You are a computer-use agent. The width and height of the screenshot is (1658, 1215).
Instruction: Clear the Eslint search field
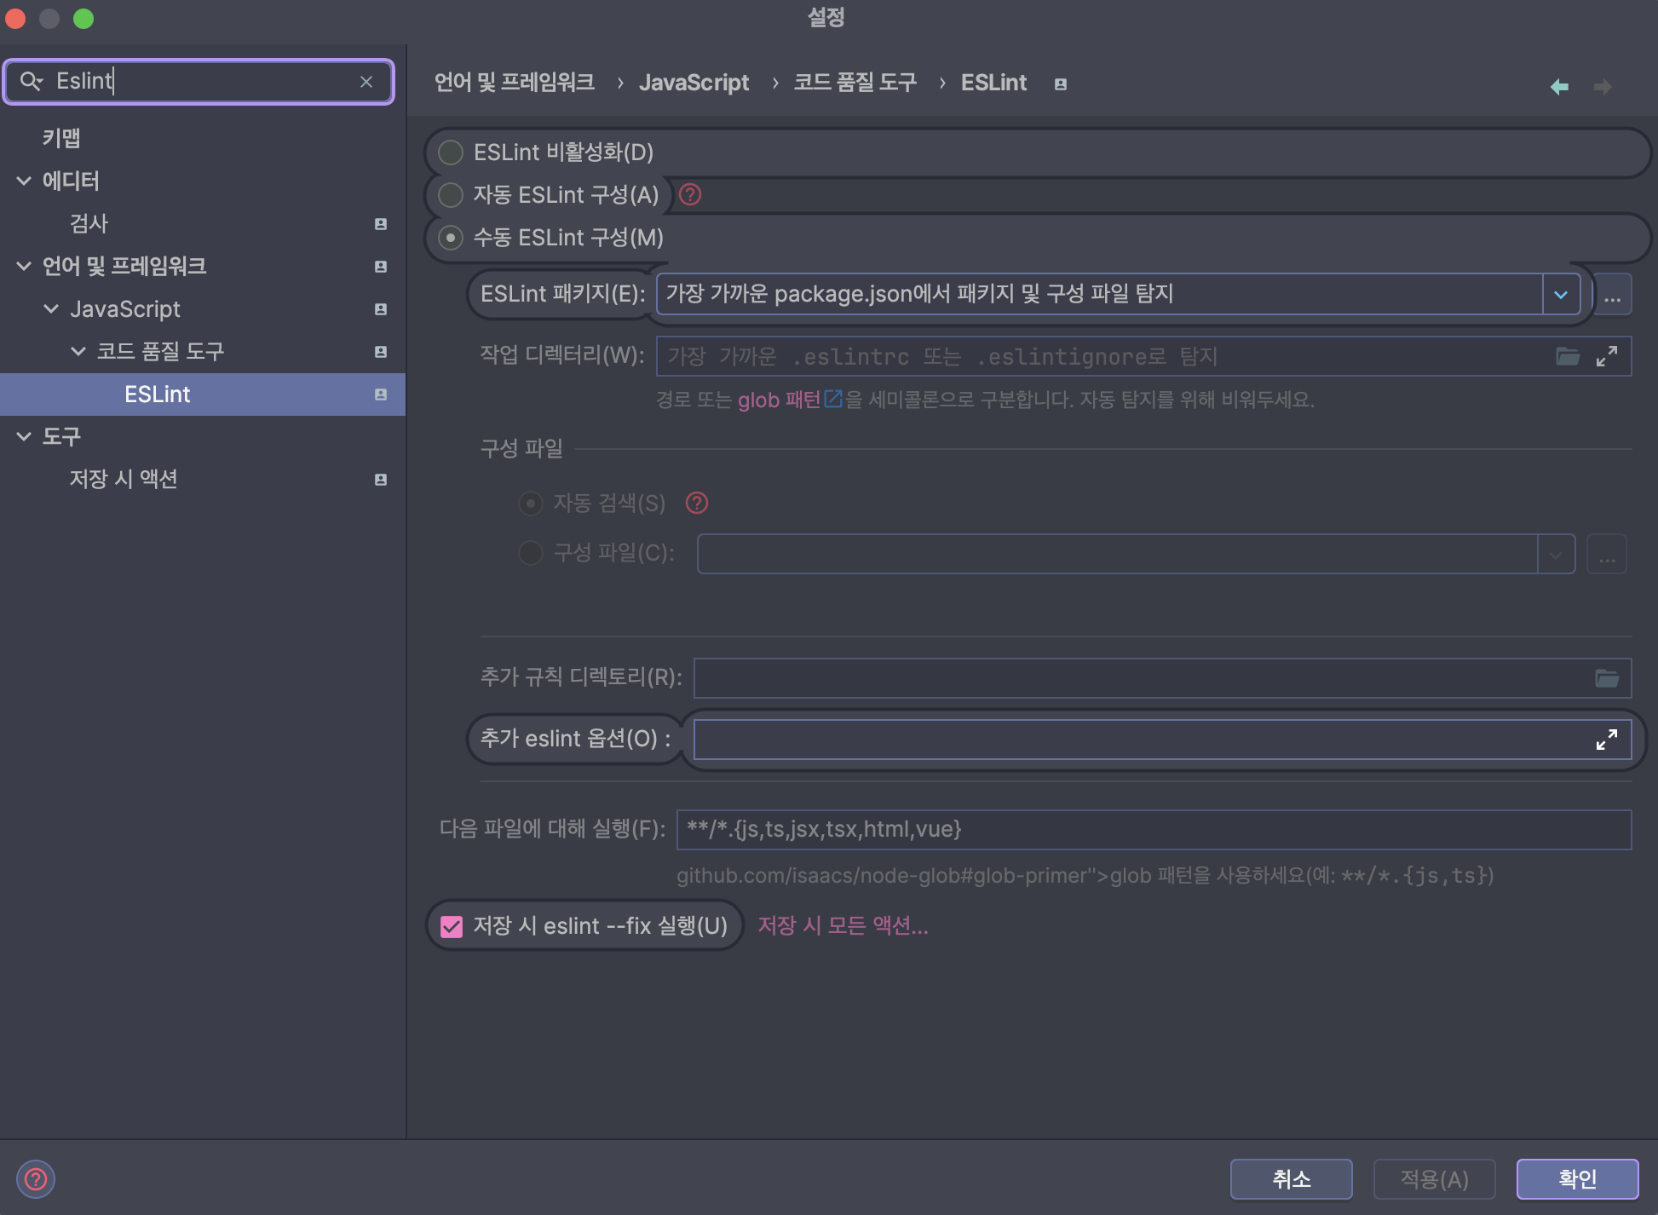tap(366, 82)
